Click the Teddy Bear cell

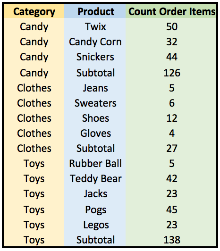[x=96, y=178]
